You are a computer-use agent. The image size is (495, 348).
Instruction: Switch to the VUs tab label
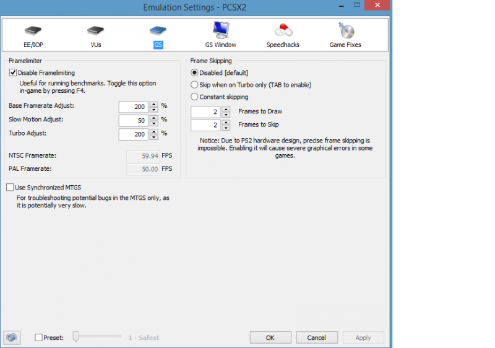point(96,45)
